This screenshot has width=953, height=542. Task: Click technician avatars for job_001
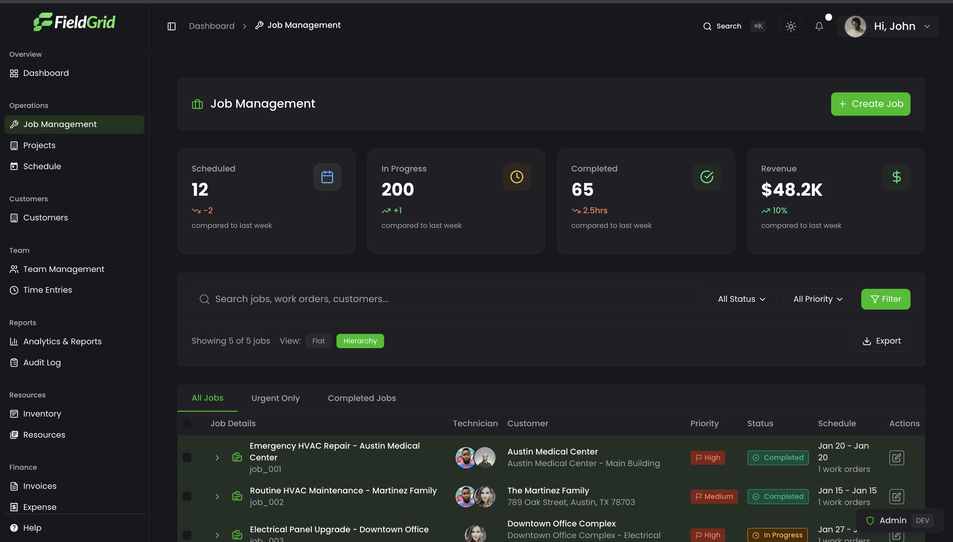[475, 457]
